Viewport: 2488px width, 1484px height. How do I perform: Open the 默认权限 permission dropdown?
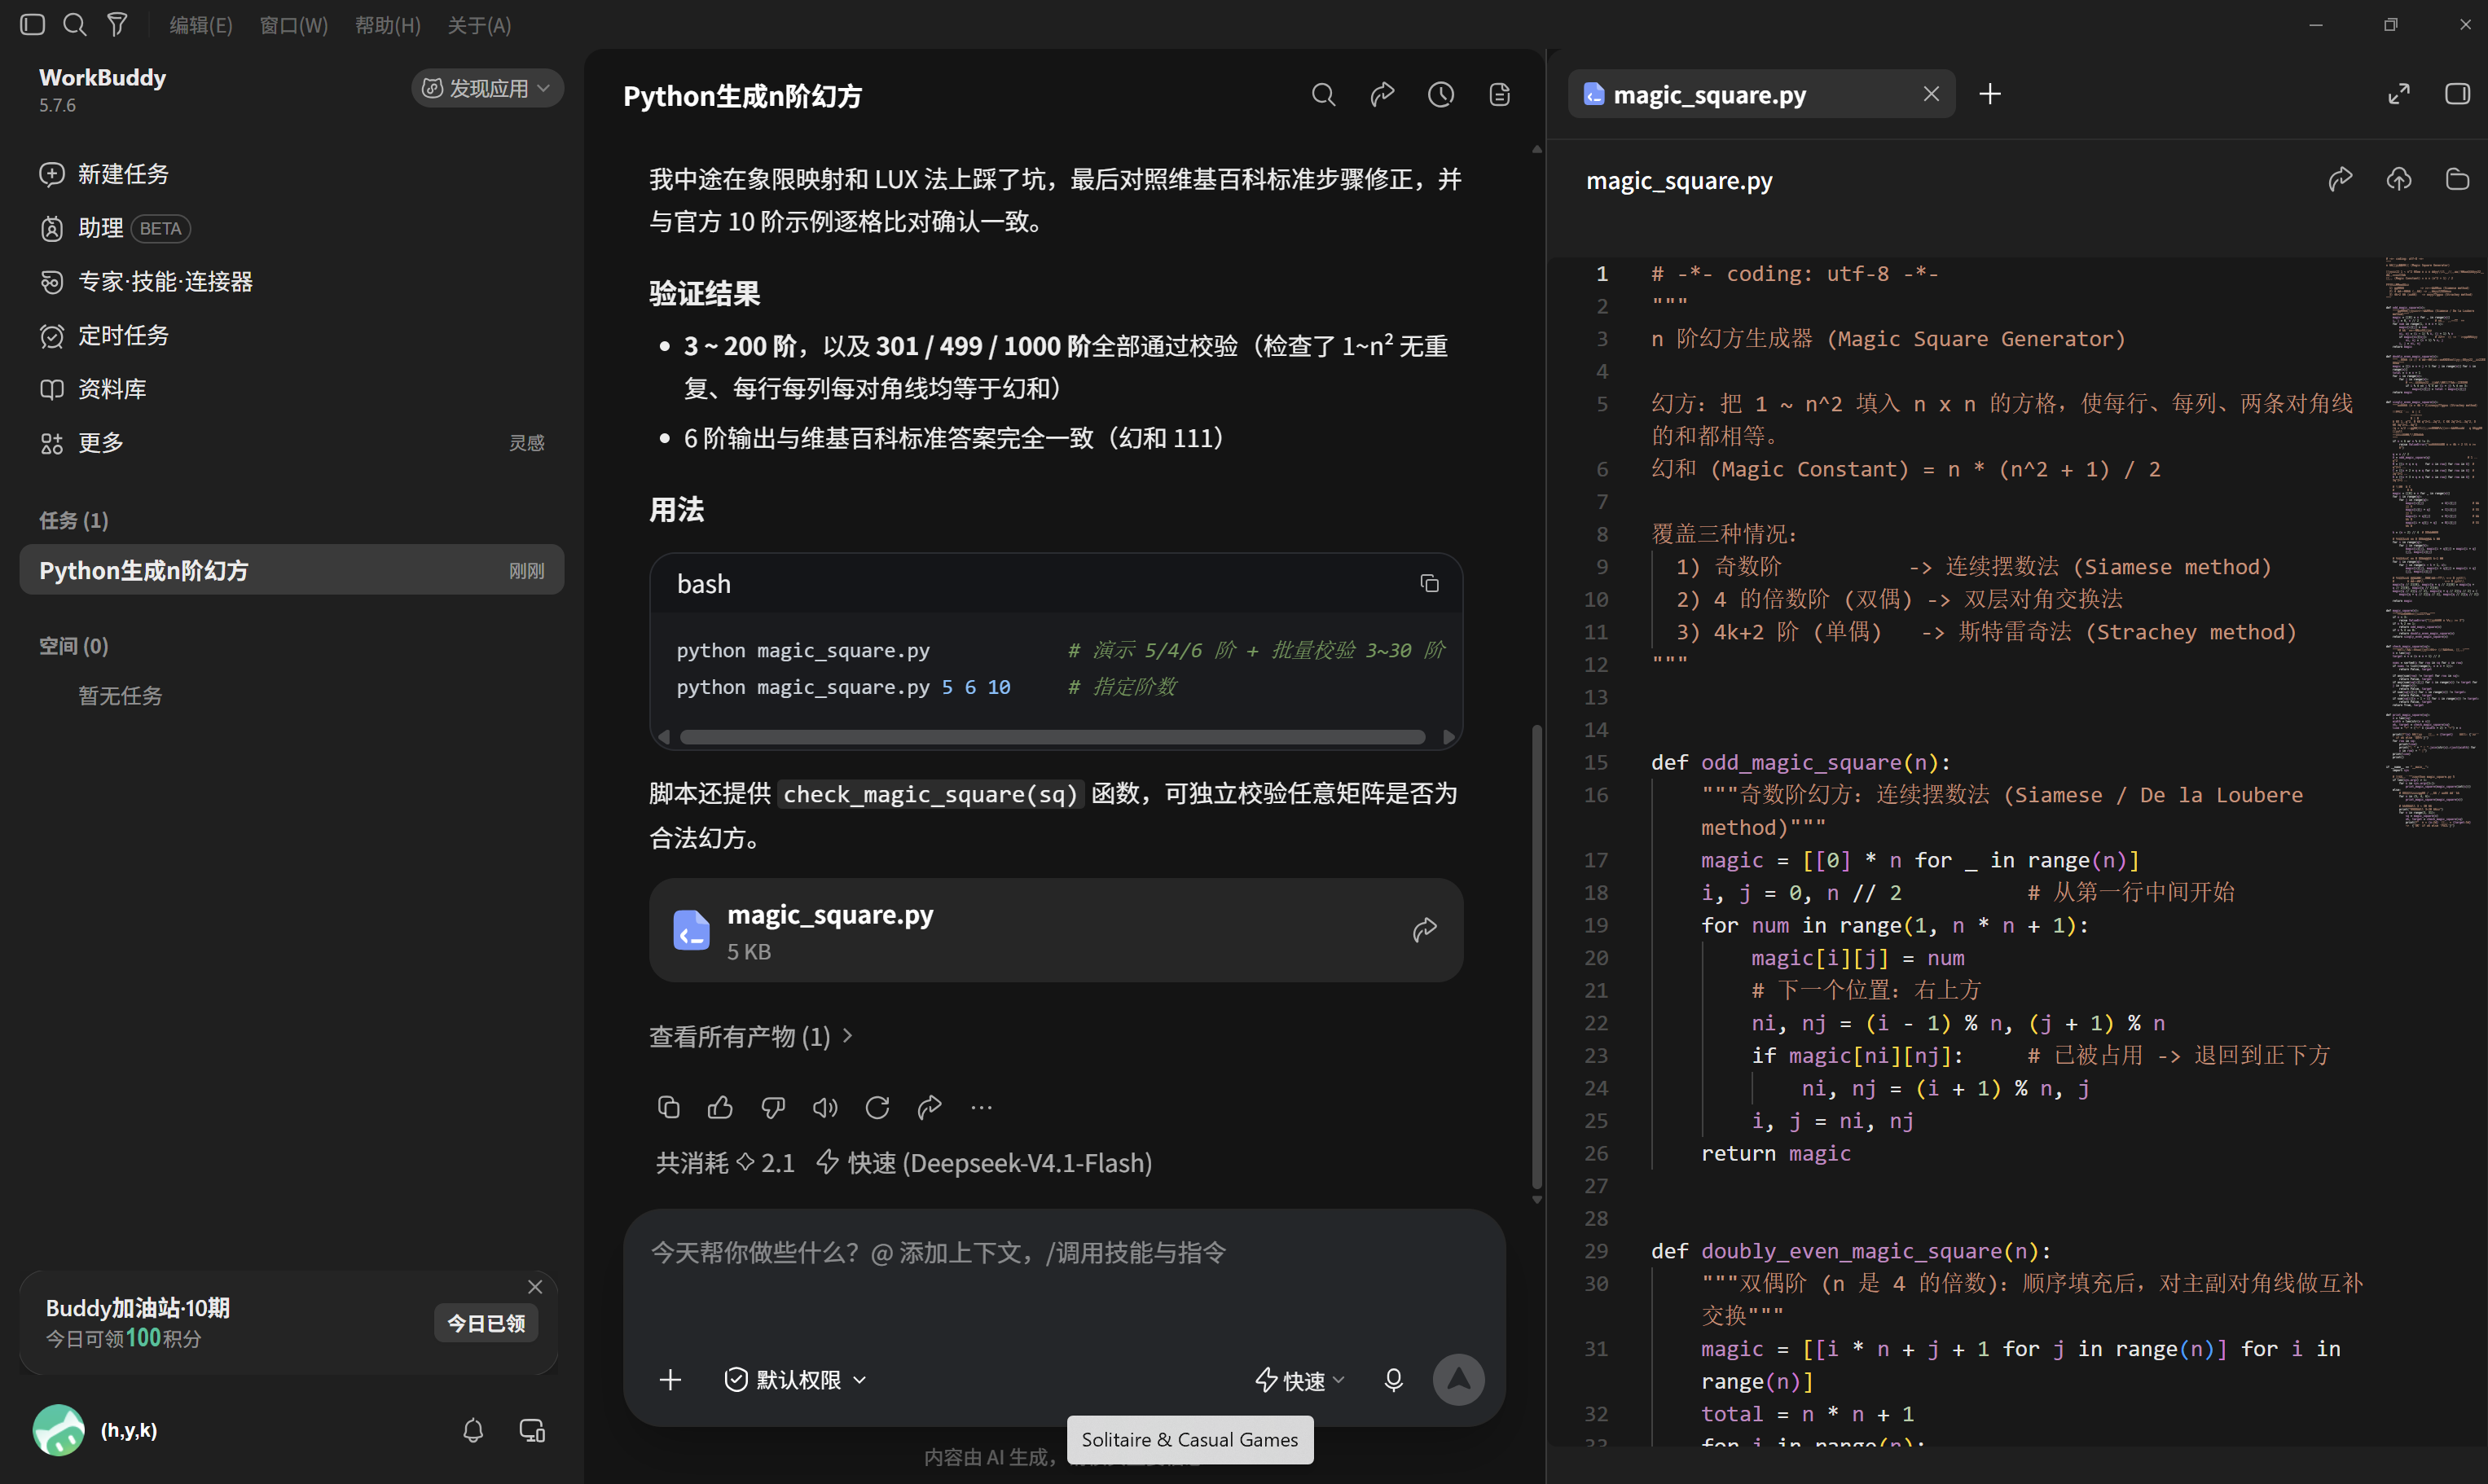point(795,1380)
